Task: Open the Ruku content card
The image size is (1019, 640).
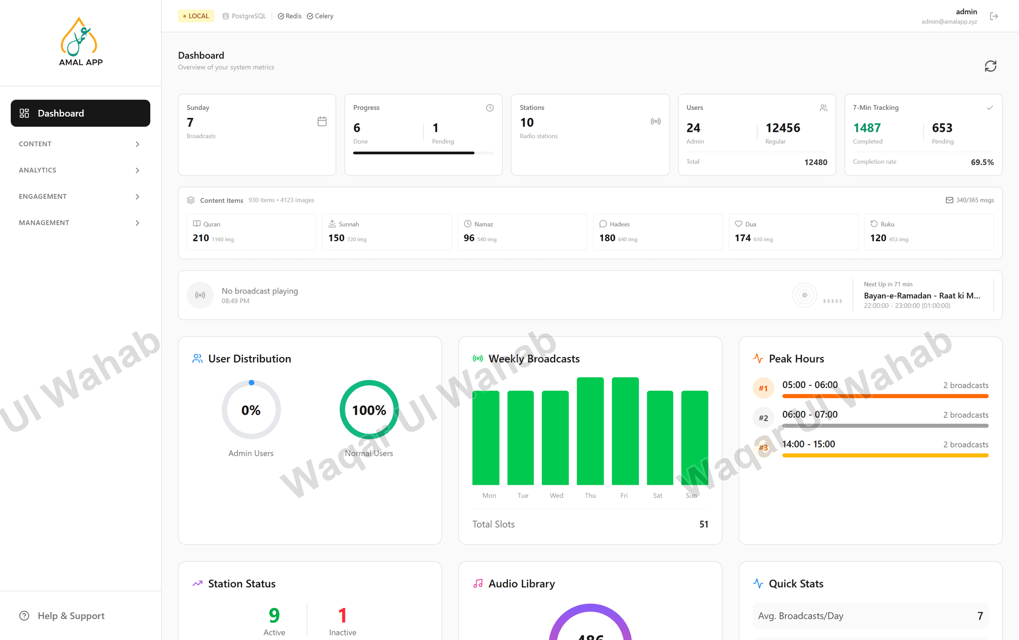Action: 929,232
